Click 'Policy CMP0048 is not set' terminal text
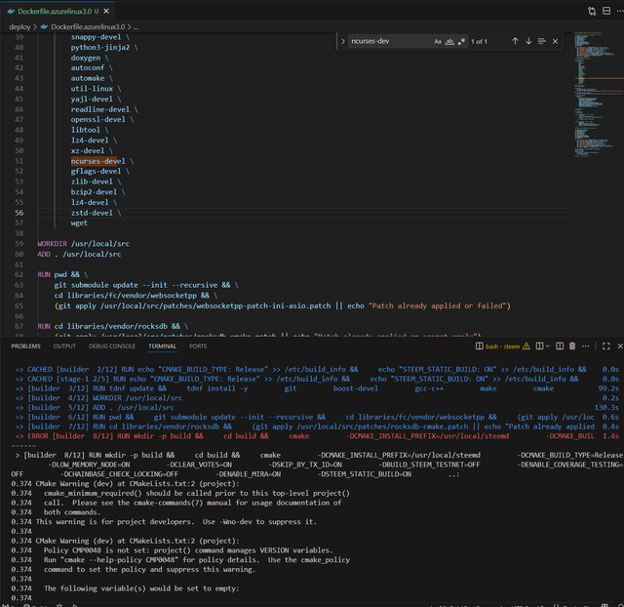 tap(188, 550)
